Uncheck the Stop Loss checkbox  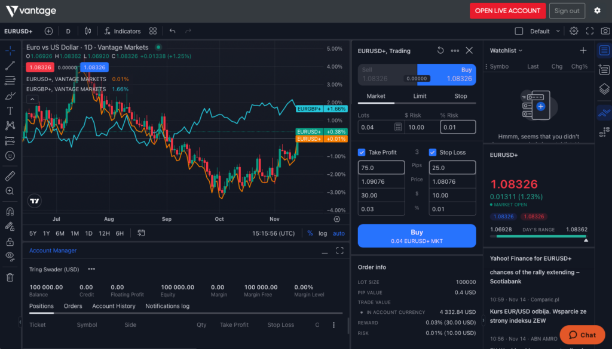(433, 152)
